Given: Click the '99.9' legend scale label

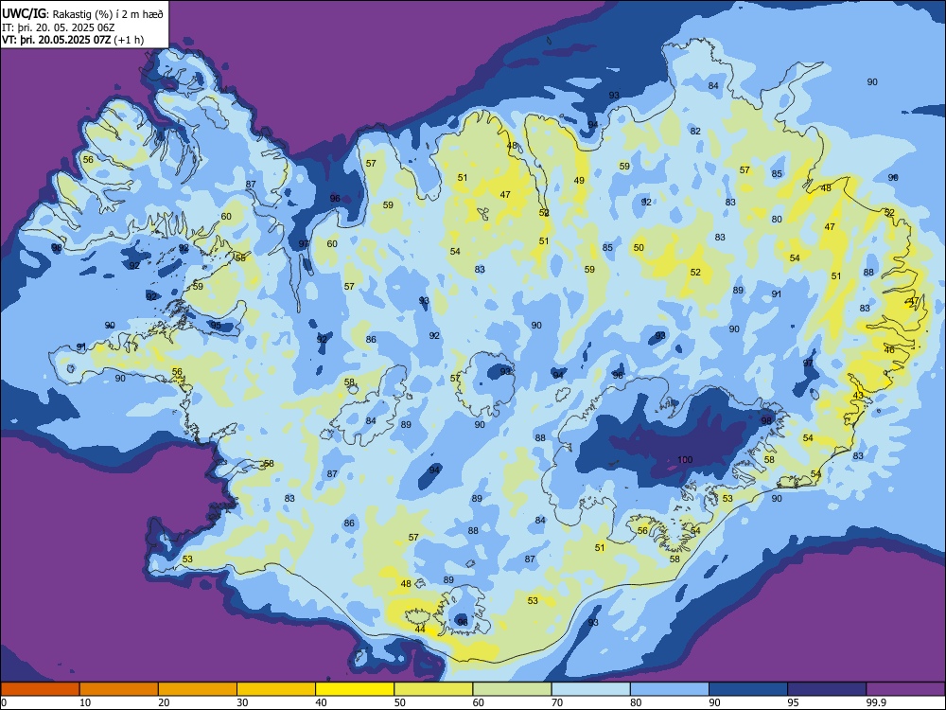Looking at the screenshot, I should coord(876,702).
